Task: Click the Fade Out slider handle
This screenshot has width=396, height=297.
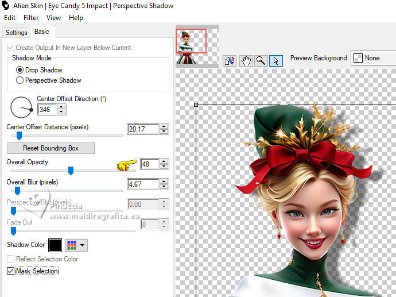Action: [x=14, y=231]
